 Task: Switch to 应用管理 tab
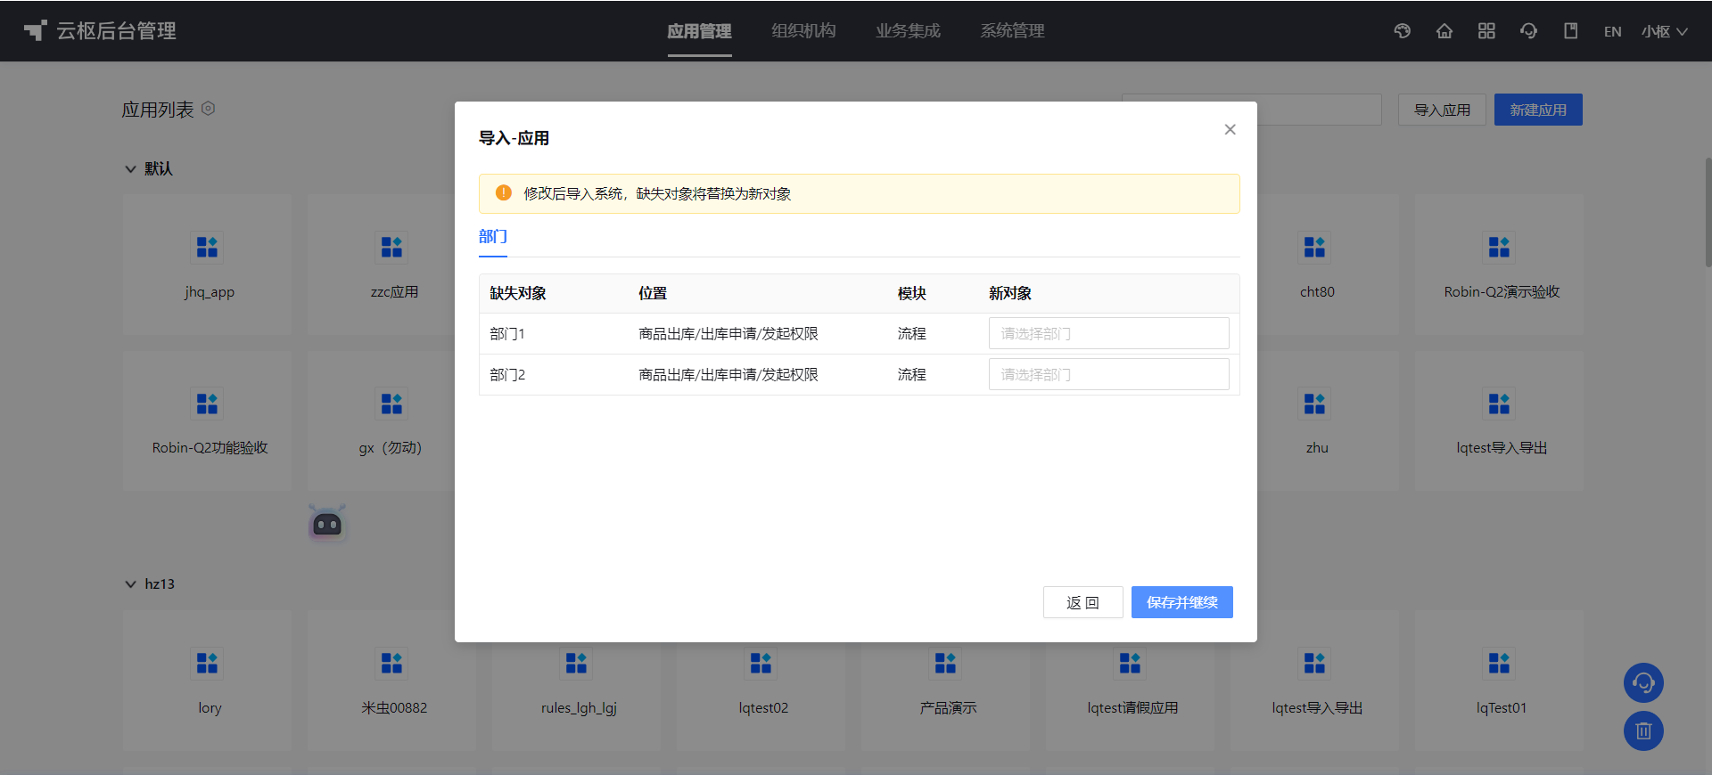(x=699, y=31)
